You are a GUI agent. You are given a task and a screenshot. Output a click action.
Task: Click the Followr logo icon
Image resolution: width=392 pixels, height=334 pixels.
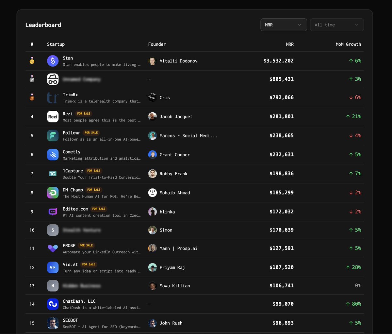pyautogui.click(x=53, y=135)
